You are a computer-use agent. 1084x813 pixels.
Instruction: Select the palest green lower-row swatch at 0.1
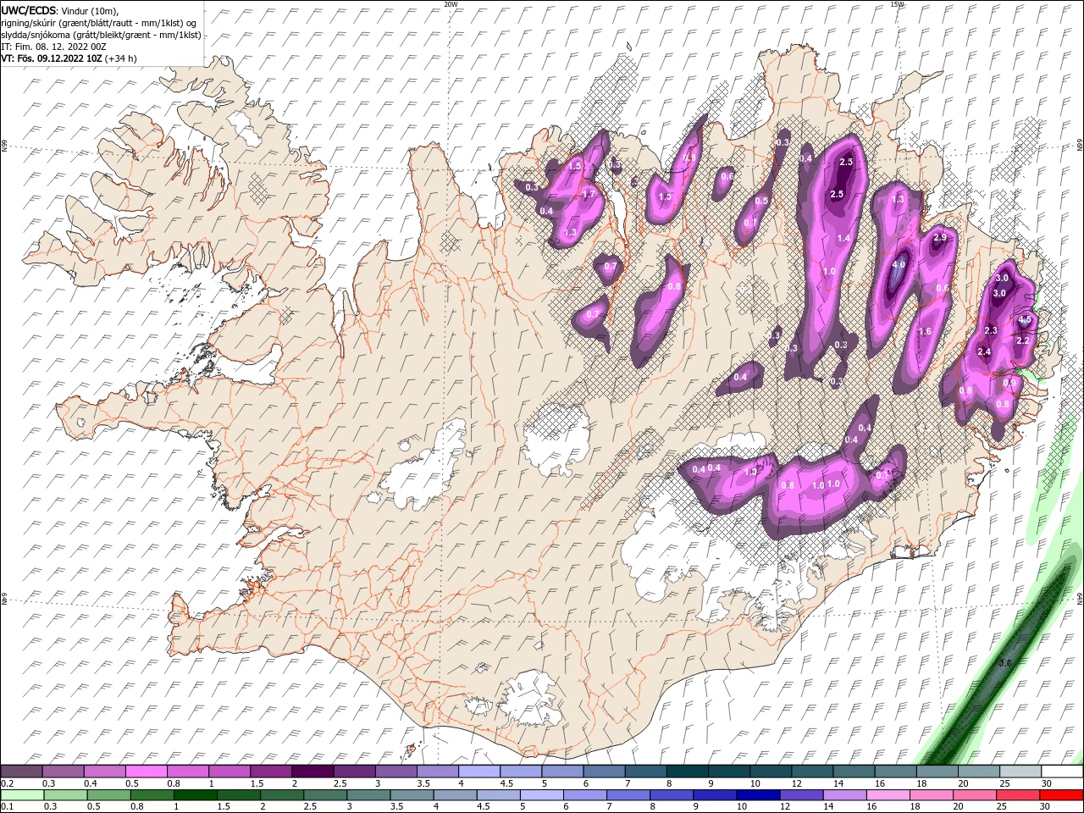pos(22,795)
